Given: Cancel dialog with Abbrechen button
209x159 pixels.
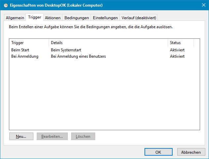Looking at the screenshot, I should tap(191, 152).
